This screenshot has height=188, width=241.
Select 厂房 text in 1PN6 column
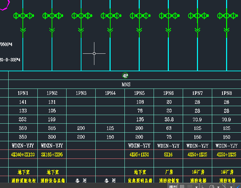pos(169,172)
